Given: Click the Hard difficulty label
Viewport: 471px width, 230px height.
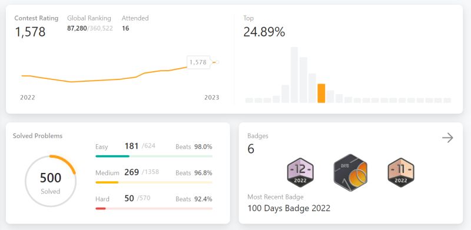Looking at the screenshot, I should 102,199.
